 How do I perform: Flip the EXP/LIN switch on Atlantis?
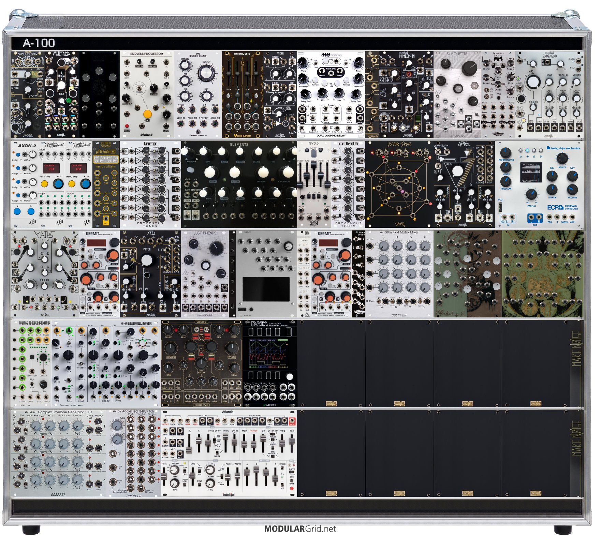pyautogui.click(x=200, y=471)
